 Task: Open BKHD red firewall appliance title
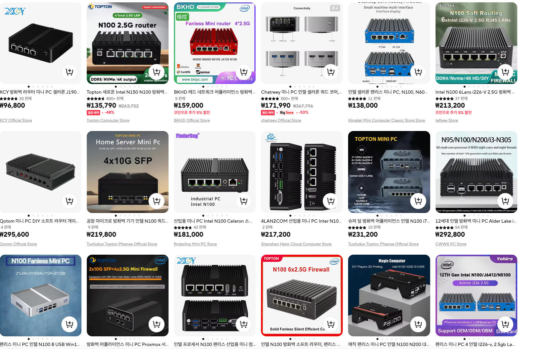click(x=215, y=92)
